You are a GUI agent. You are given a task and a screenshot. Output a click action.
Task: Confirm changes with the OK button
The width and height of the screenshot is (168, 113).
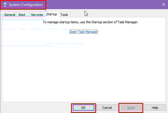click(83, 108)
